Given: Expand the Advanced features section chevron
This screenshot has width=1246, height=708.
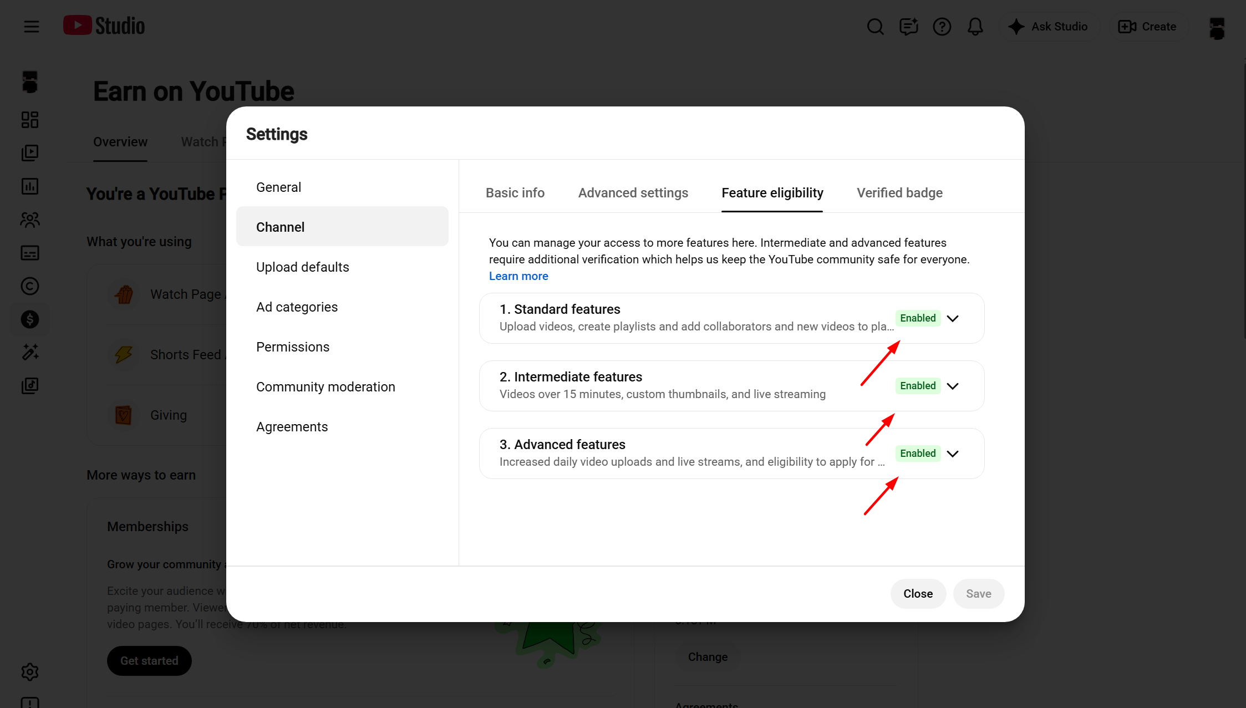Looking at the screenshot, I should 953,454.
